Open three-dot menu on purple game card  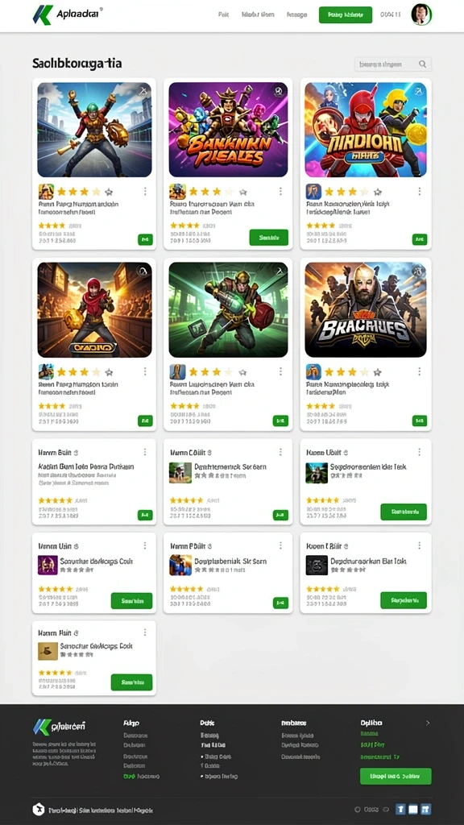pos(280,191)
